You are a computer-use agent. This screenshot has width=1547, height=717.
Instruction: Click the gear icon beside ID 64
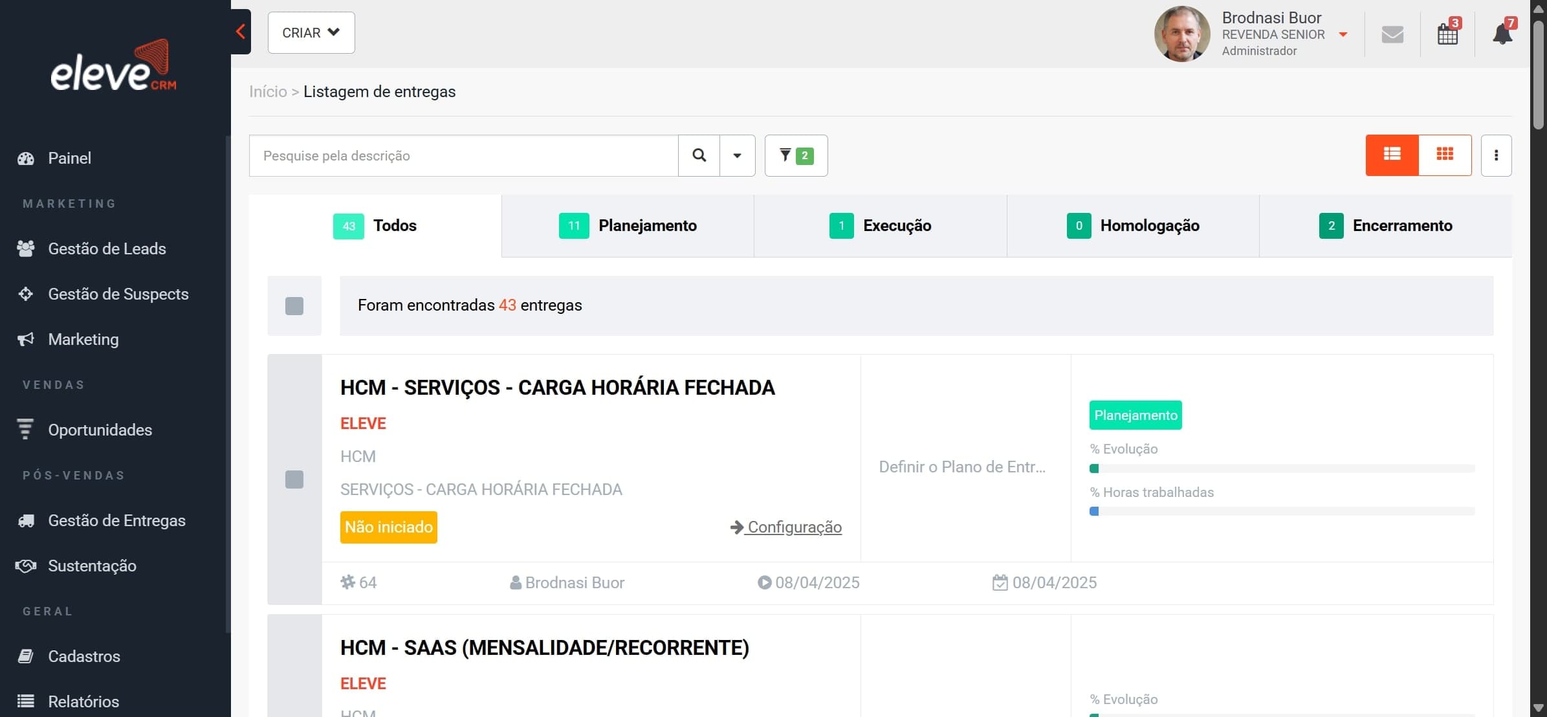click(x=348, y=582)
